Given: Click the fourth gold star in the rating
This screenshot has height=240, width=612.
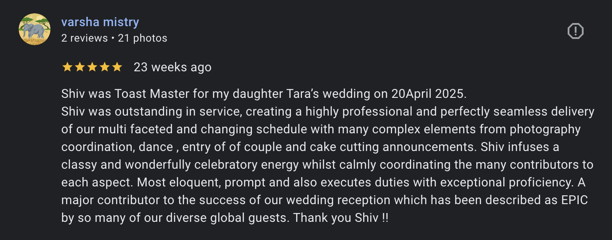Looking at the screenshot, I should tap(105, 67).
